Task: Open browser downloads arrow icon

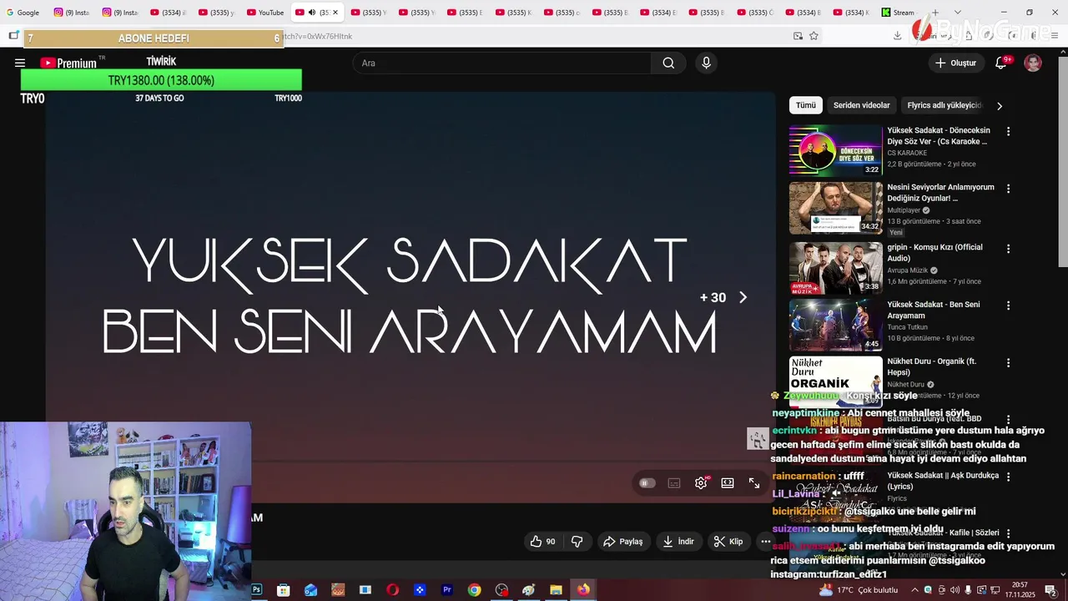Action: 897,36
